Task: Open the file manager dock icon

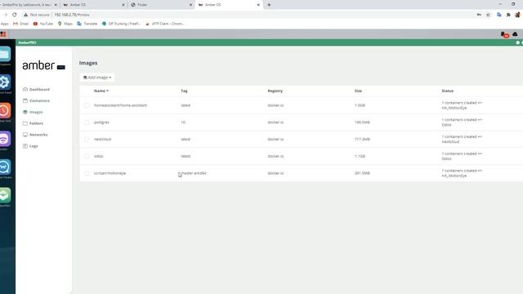Action: tap(5, 54)
